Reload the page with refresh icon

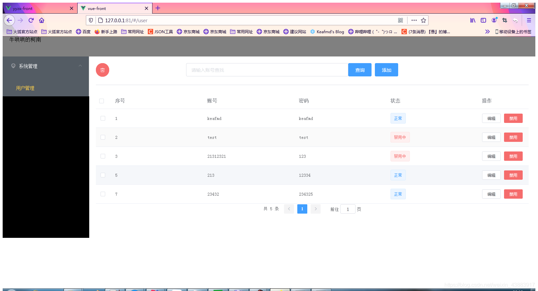pos(31,20)
